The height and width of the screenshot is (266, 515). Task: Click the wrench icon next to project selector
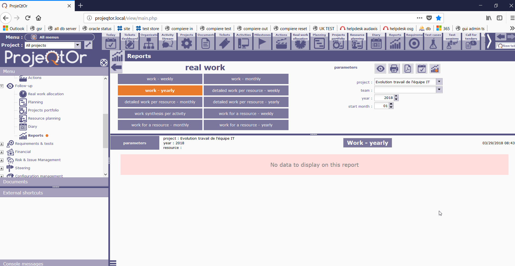(88, 45)
